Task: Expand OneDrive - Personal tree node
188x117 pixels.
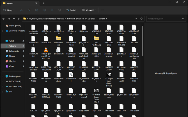Action: pos(3,31)
